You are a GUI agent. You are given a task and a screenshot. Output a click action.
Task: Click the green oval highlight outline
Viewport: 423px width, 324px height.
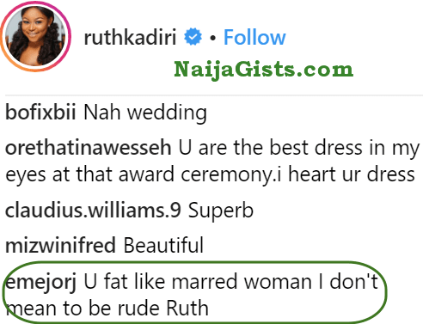point(195,292)
